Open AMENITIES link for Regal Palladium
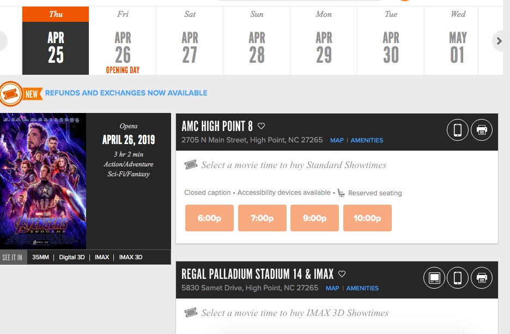 (x=362, y=288)
